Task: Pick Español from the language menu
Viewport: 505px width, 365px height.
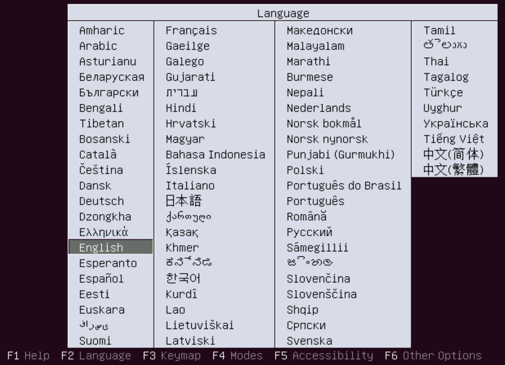Action: pyautogui.click(x=101, y=279)
